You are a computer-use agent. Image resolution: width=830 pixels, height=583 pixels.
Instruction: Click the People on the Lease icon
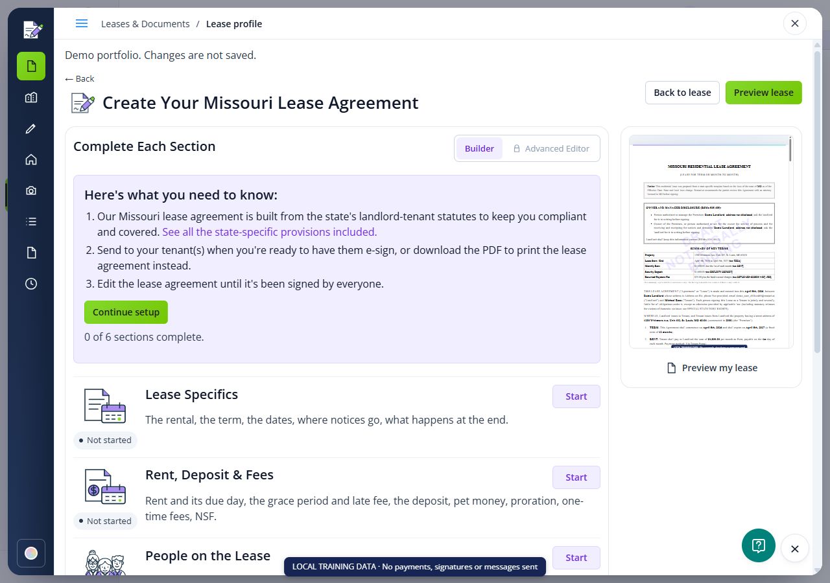(105, 562)
